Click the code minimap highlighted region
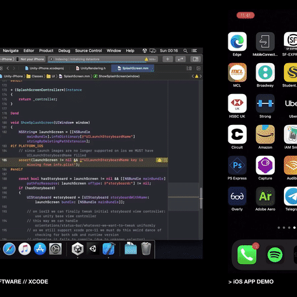The height and width of the screenshot is (297, 297). (x=184, y=197)
